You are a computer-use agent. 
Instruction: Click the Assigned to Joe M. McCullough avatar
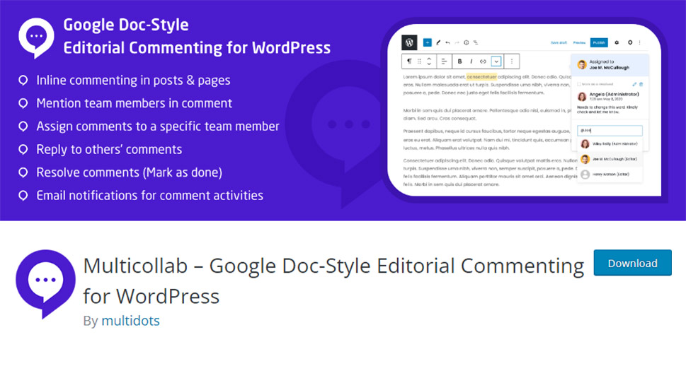[582, 64]
